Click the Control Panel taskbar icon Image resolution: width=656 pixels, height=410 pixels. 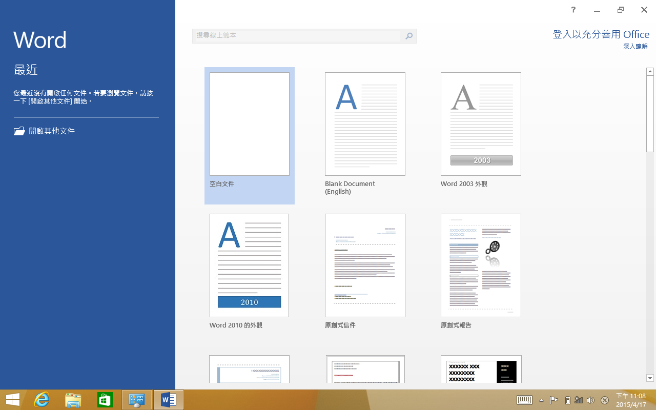pos(137,400)
